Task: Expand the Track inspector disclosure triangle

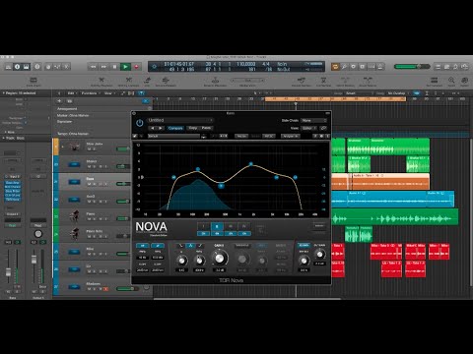Action: [x=3, y=138]
